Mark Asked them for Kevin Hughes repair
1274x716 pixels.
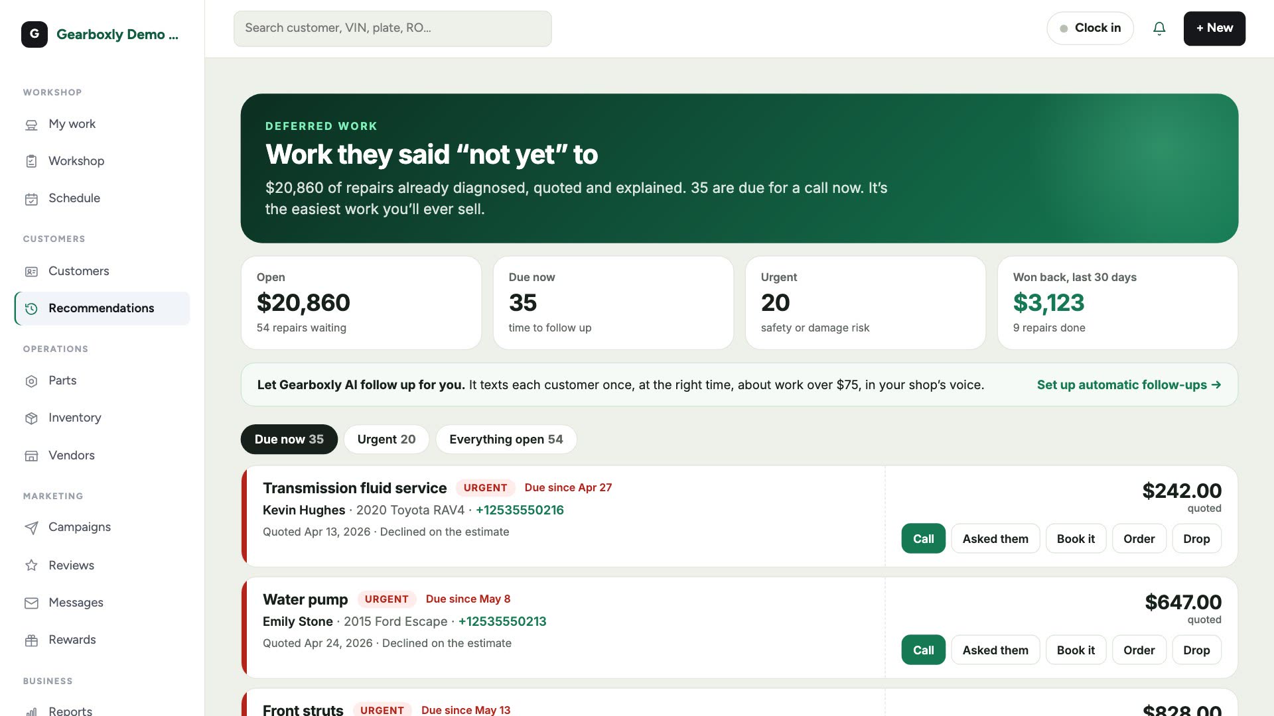click(x=995, y=539)
